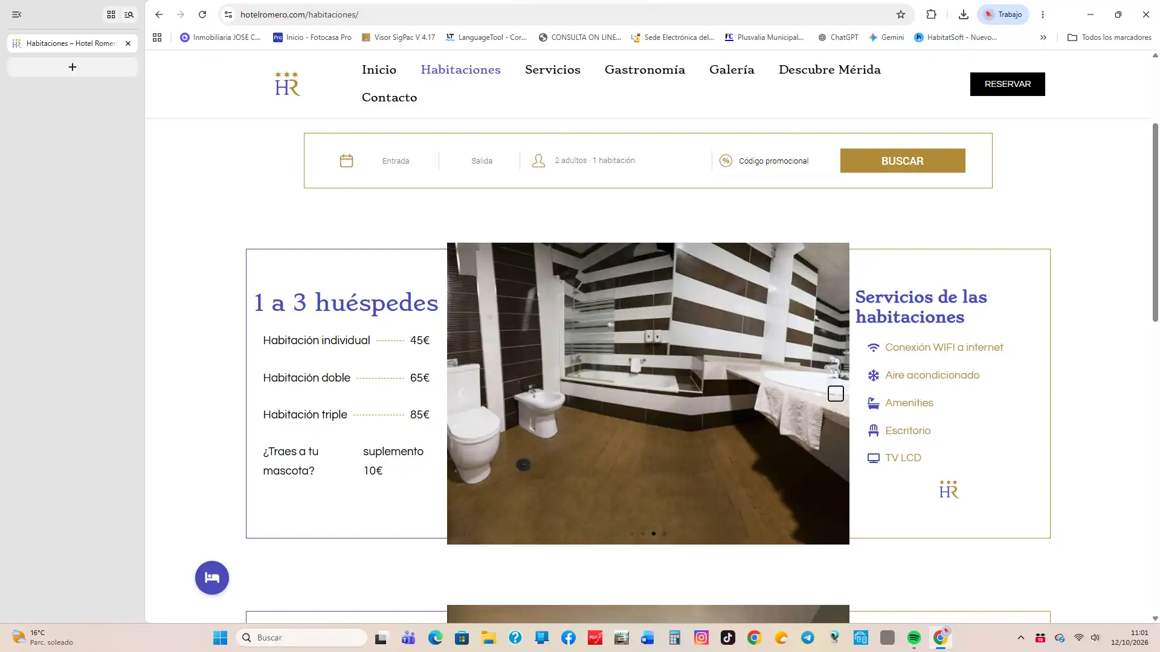
Task: Expand hidden bookmarks with double chevron
Action: tap(1043, 37)
